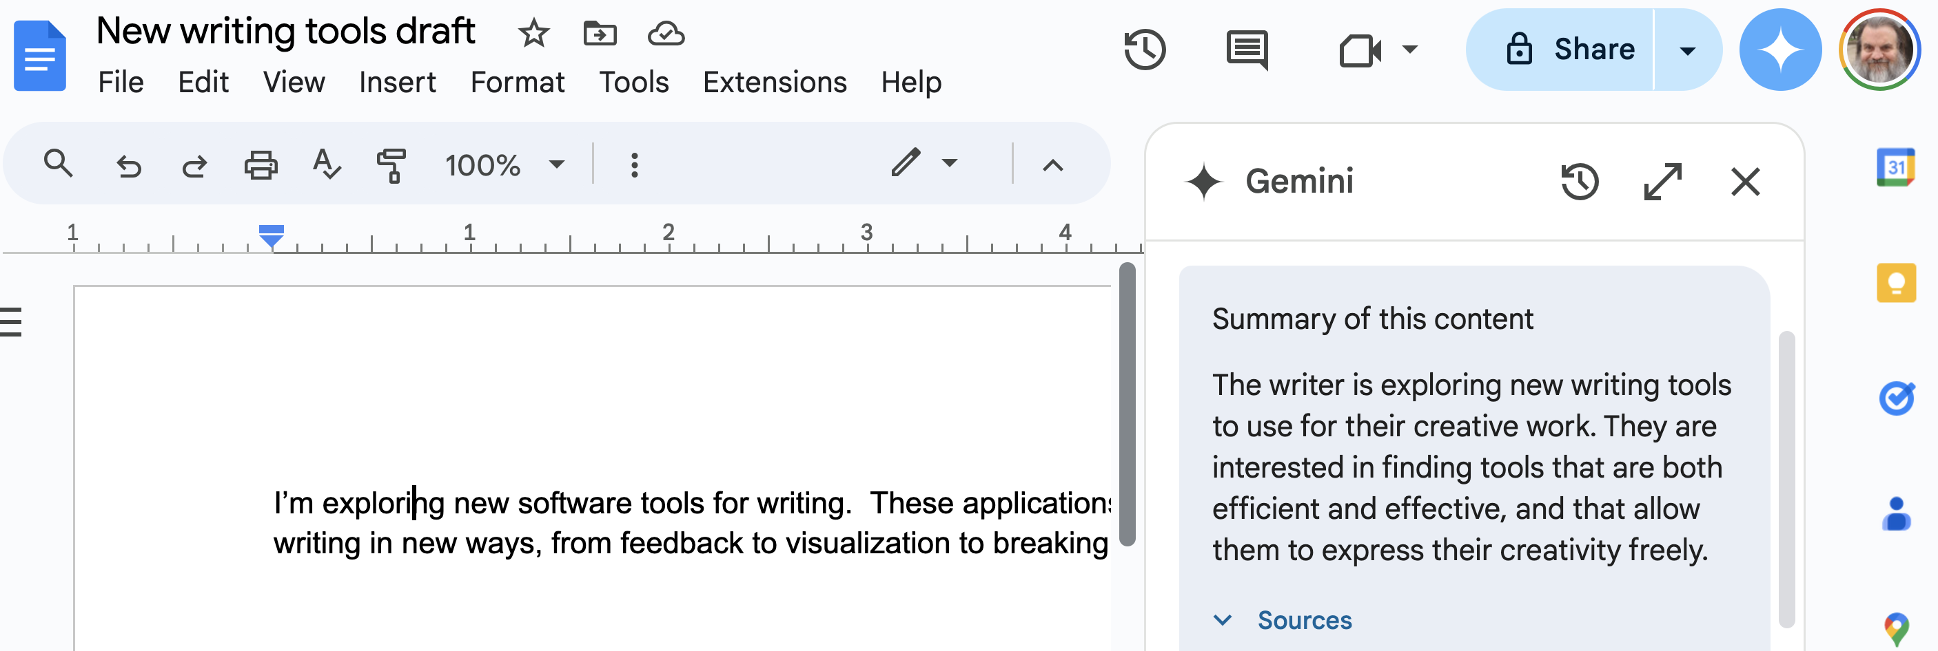Collapse the menus with the up chevron
This screenshot has width=1938, height=651.
pos(1052,165)
